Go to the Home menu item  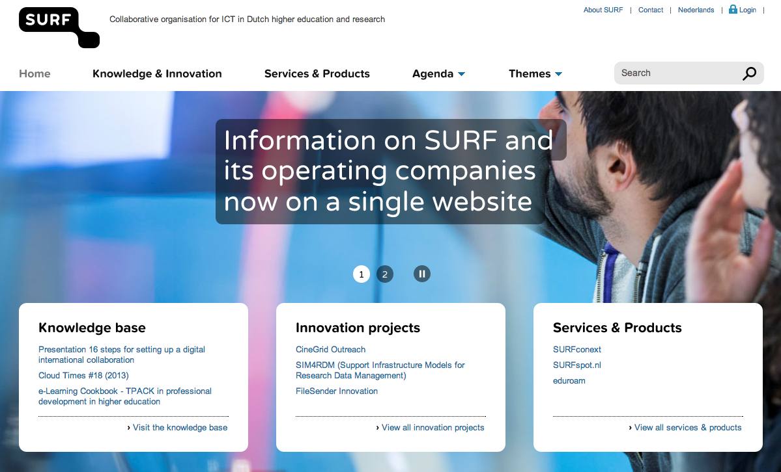(35, 73)
